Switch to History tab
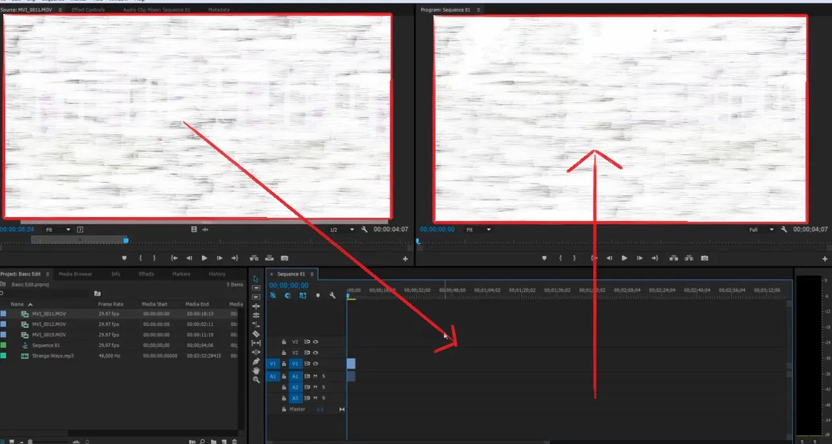 217,274
